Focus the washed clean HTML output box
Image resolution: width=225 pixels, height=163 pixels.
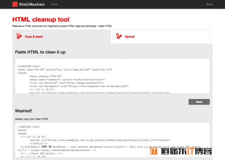[112, 140]
